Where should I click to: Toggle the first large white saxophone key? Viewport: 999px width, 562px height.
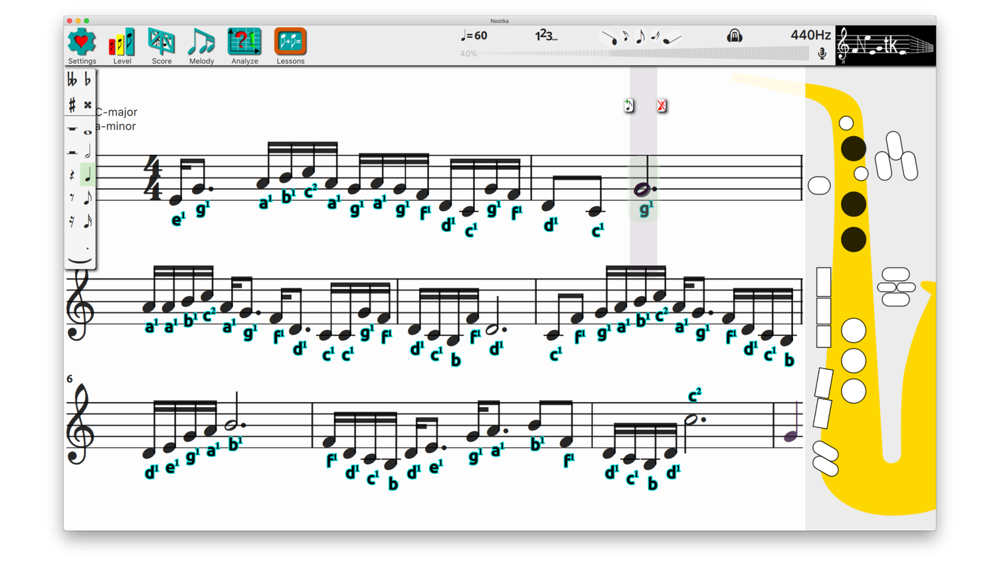tap(854, 330)
